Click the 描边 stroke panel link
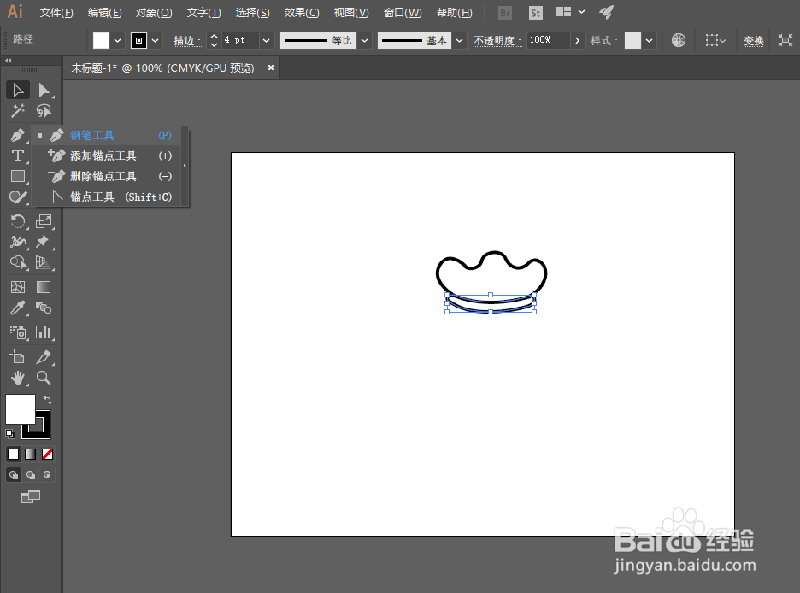This screenshot has height=593, width=800. (187, 40)
